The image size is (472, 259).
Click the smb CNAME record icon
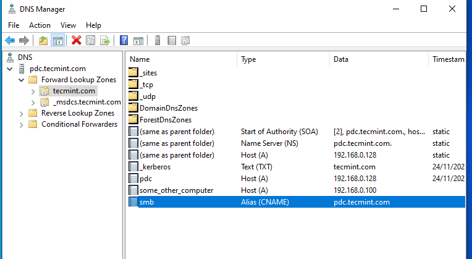tap(133, 202)
